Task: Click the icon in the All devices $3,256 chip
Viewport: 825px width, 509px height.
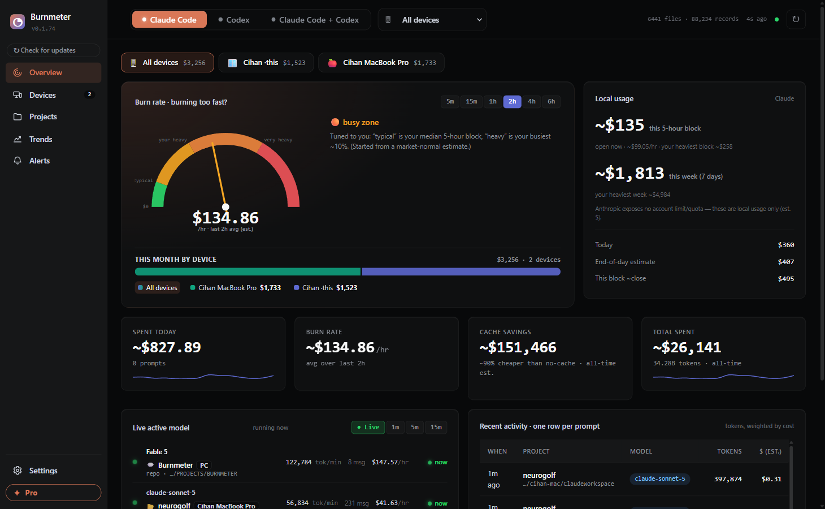Action: (x=133, y=63)
